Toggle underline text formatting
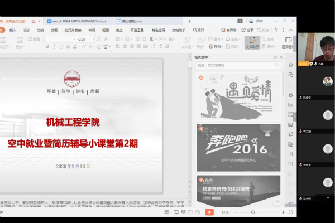 (x=61, y=47)
